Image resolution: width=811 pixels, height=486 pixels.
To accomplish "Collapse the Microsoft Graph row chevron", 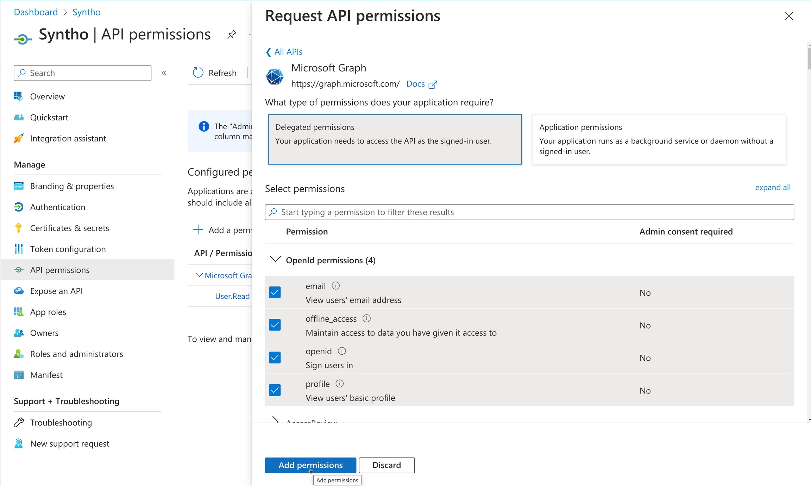I will tap(199, 275).
